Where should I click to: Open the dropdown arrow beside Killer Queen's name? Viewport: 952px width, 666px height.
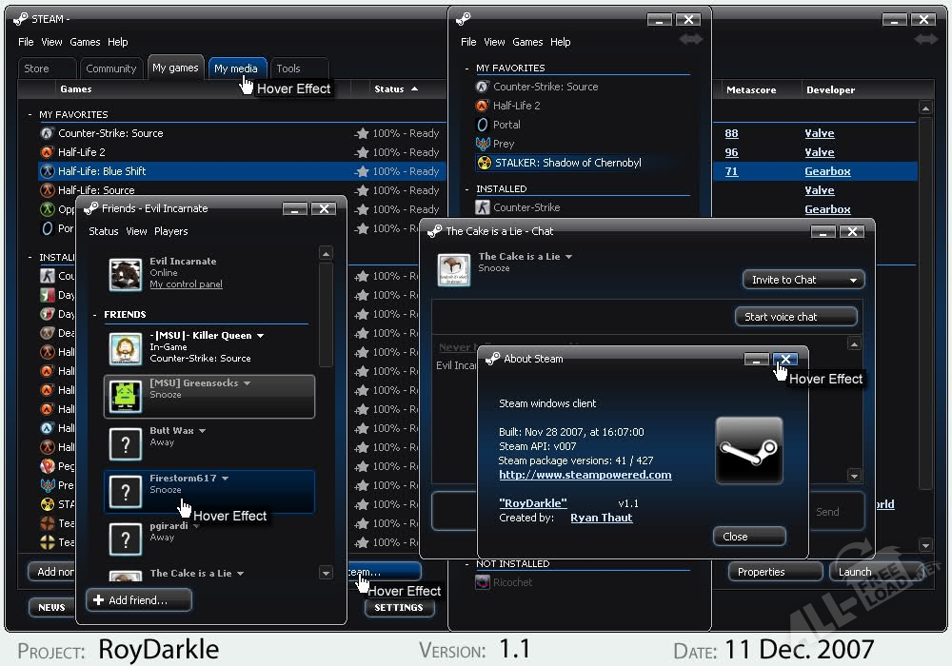[x=260, y=336]
